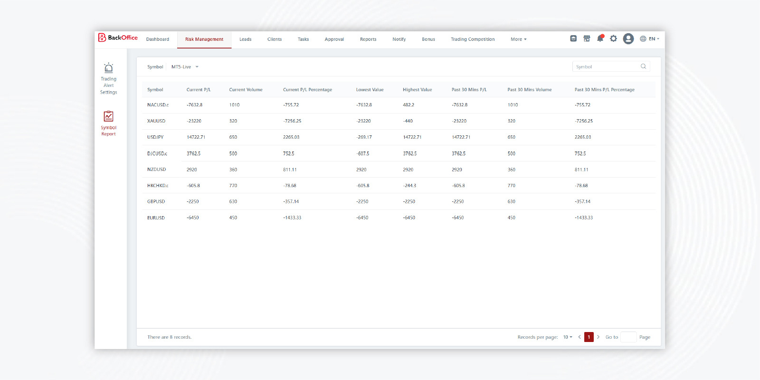760x380 pixels.
Task: Change records per page dropdown value
Action: pos(568,337)
